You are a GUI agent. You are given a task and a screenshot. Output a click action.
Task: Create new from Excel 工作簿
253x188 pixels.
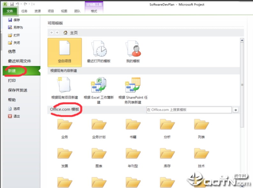[x=98, y=88]
